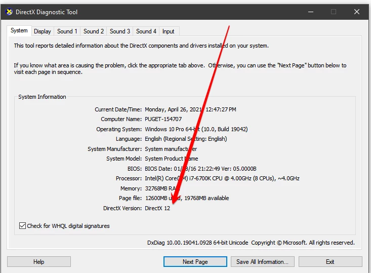Click the 'Intel(R) Core' processor value
371x273 pixels.
[x=222, y=178]
